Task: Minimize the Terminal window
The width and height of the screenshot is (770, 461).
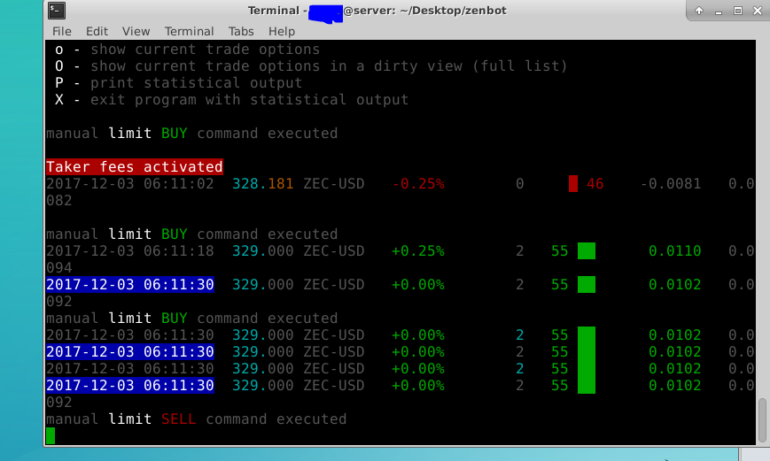Action: point(719,12)
